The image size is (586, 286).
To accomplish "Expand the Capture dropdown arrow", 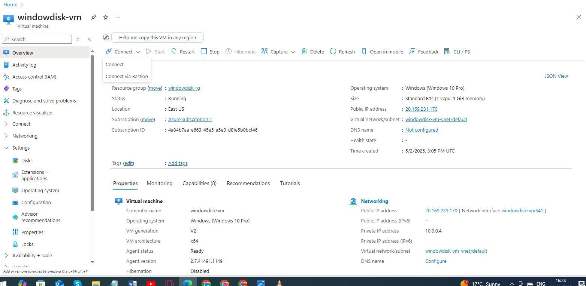I will (x=293, y=52).
